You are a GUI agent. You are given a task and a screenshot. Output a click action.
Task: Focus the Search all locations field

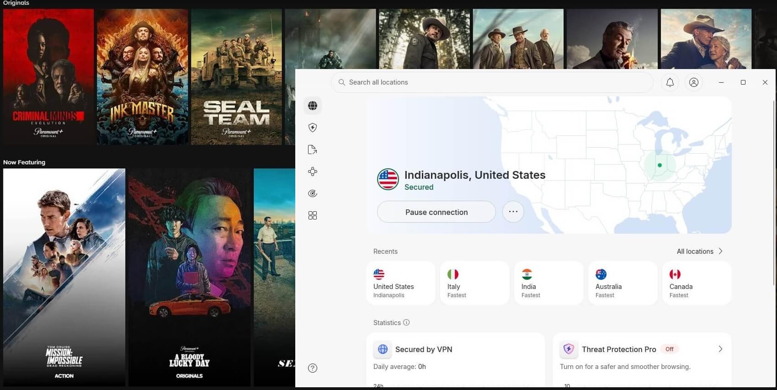[x=492, y=82]
